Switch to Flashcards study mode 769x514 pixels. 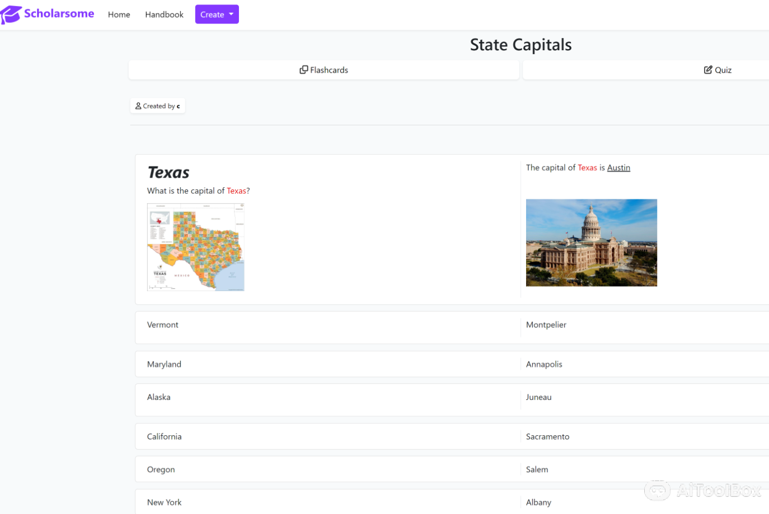click(324, 70)
